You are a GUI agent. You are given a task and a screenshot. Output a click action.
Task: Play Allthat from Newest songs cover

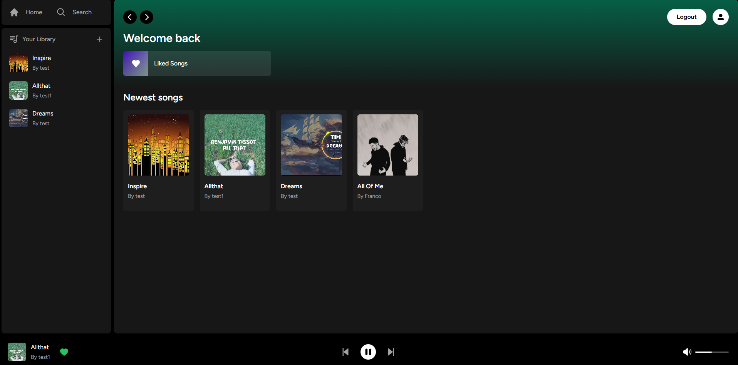pyautogui.click(x=235, y=145)
